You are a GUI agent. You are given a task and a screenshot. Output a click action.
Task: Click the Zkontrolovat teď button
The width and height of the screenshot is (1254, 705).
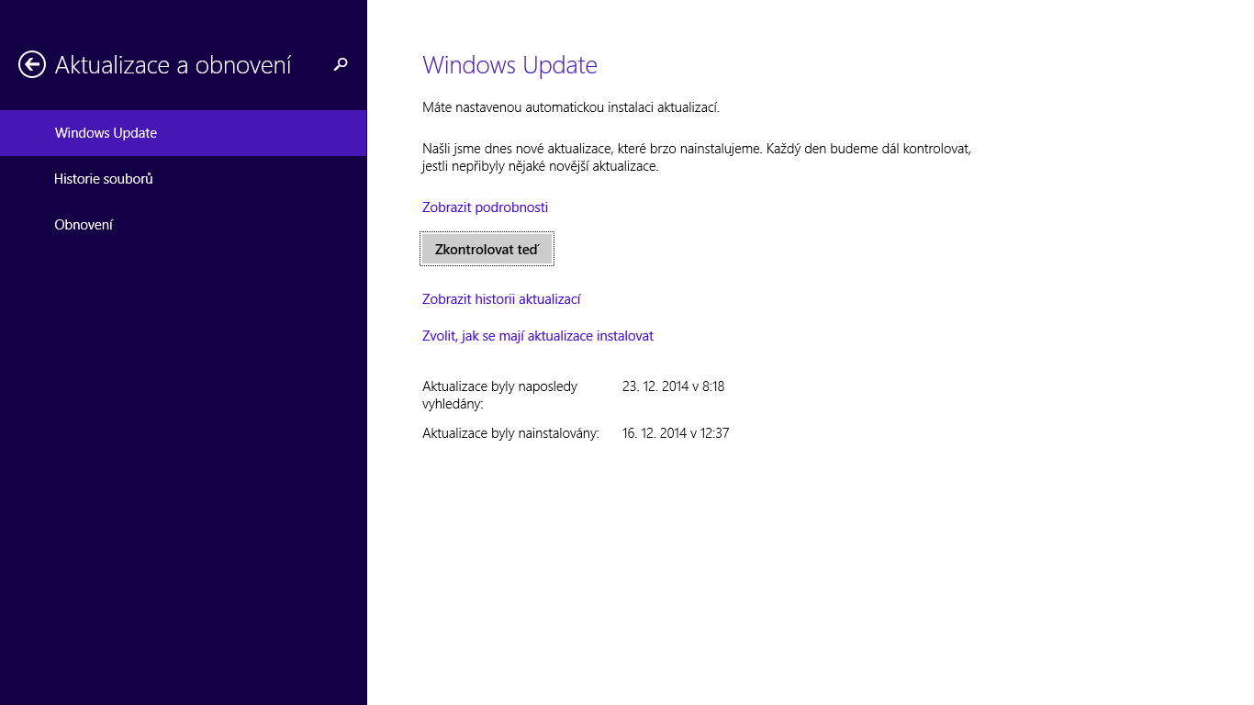(487, 249)
